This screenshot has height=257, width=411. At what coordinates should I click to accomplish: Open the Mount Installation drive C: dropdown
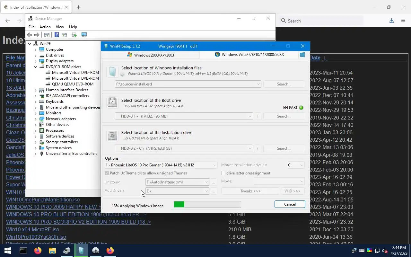click(x=295, y=165)
